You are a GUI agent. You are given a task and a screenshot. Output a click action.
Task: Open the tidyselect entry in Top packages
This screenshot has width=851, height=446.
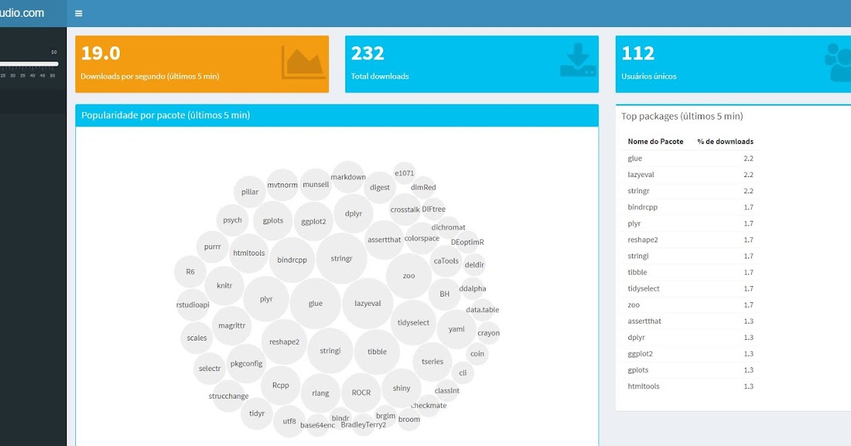click(645, 288)
